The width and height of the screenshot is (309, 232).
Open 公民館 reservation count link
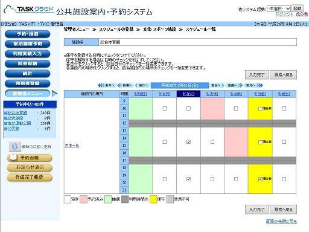point(13,129)
